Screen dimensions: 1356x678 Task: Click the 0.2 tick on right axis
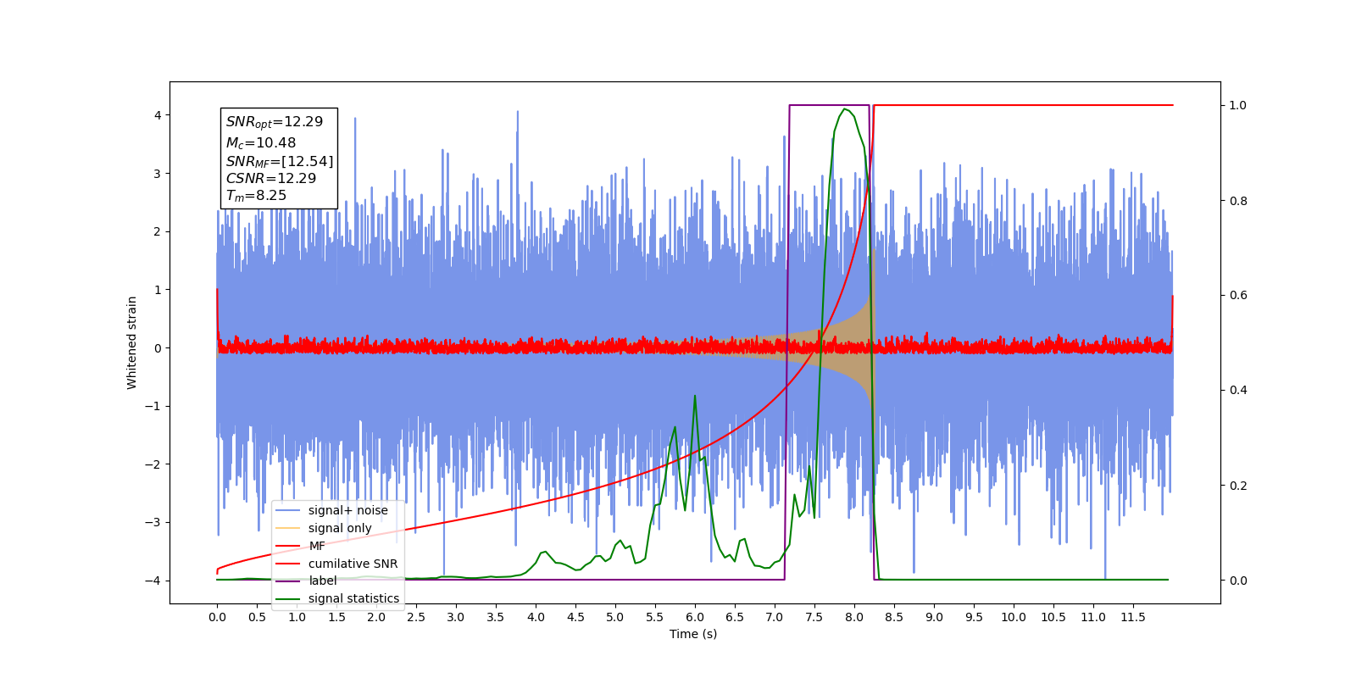coord(1238,486)
